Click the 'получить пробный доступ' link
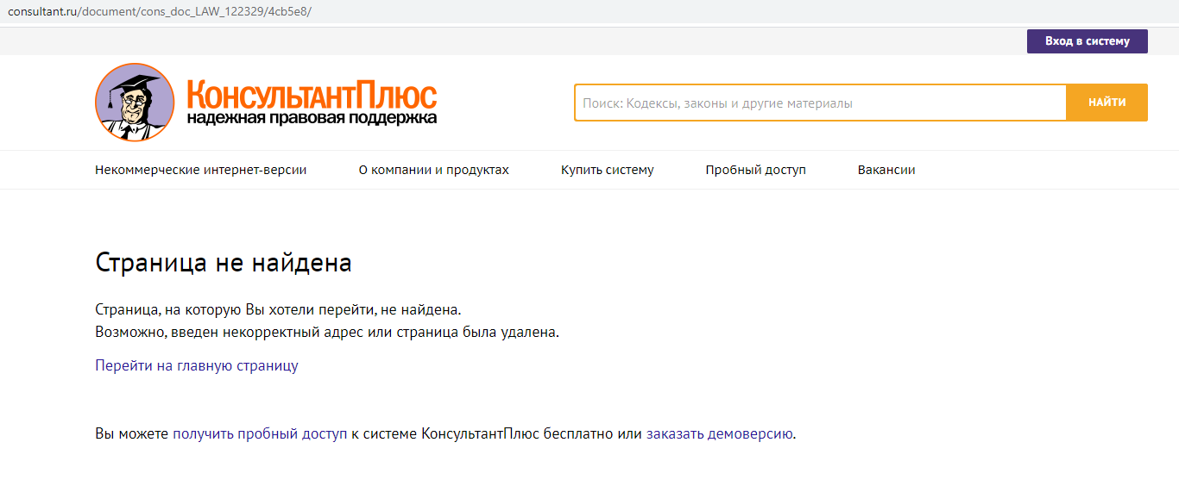This screenshot has width=1179, height=486. pyautogui.click(x=260, y=433)
